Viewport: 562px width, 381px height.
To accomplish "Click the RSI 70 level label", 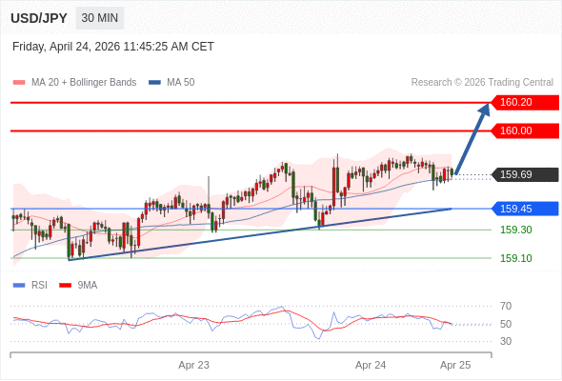I will (x=506, y=306).
